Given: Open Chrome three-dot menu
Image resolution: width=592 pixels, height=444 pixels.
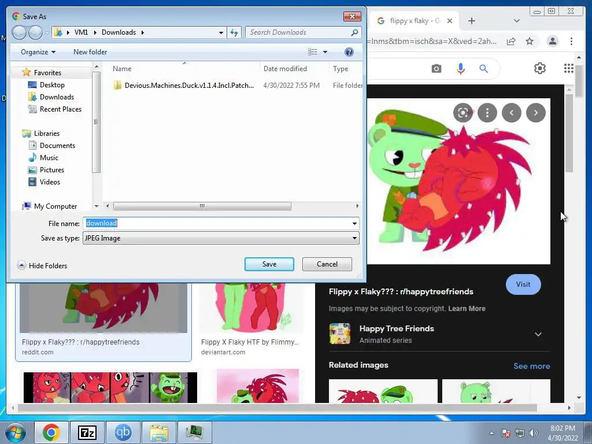Looking at the screenshot, I should click(571, 41).
